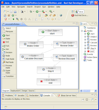The image size is (99, 110).
Task: Open the Open Console dropdown arrow
Action: tap(96, 100)
